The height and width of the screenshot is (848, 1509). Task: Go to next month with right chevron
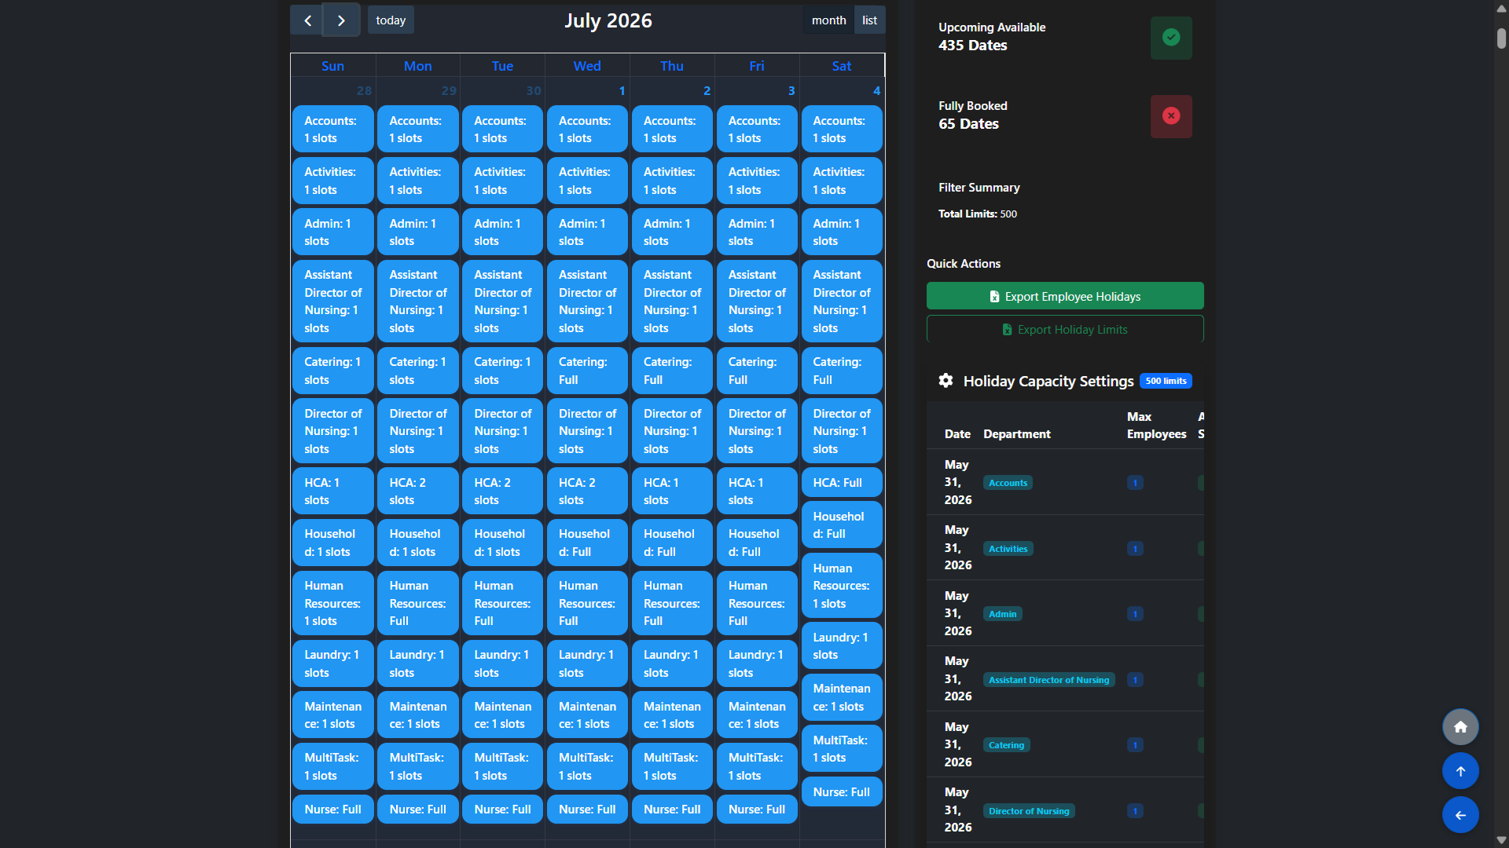(341, 20)
